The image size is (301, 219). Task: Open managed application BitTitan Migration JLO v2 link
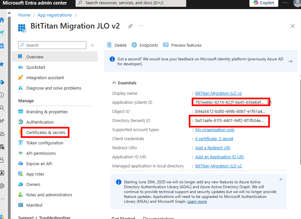(x=219, y=166)
